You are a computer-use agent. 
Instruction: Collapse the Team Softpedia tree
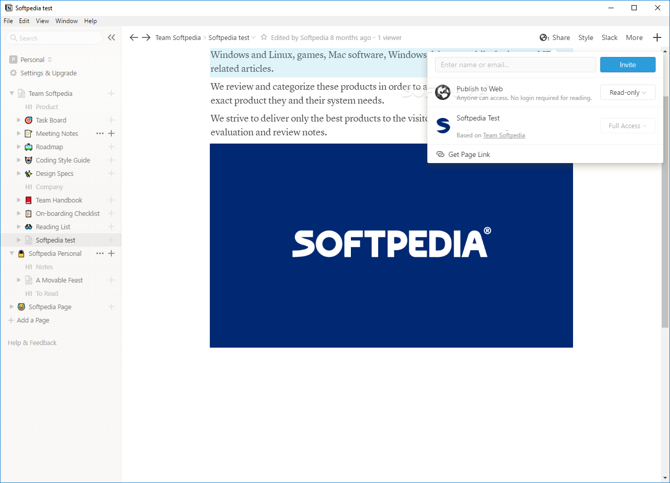click(x=12, y=93)
